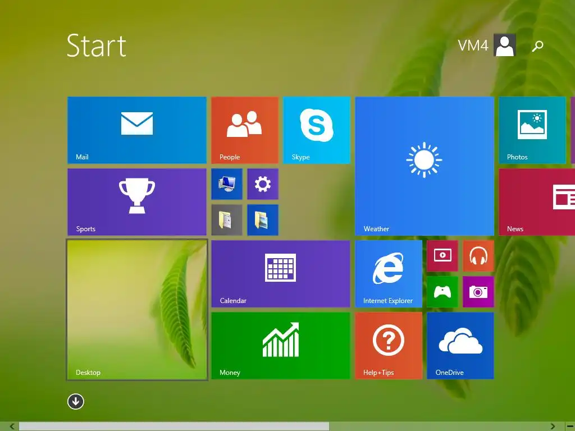Click the horizontal scrollbar thumb
This screenshot has width=575, height=431.
point(174,427)
